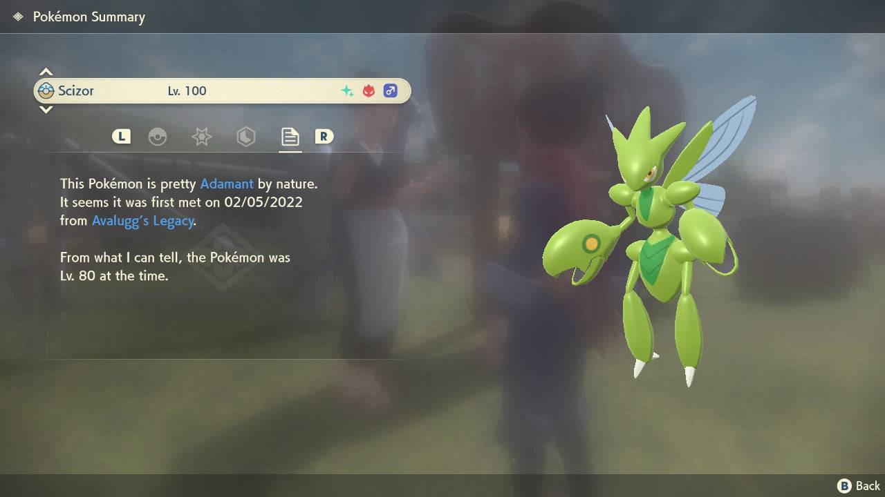
Task: Select the memo document tab icon
Action: click(290, 137)
